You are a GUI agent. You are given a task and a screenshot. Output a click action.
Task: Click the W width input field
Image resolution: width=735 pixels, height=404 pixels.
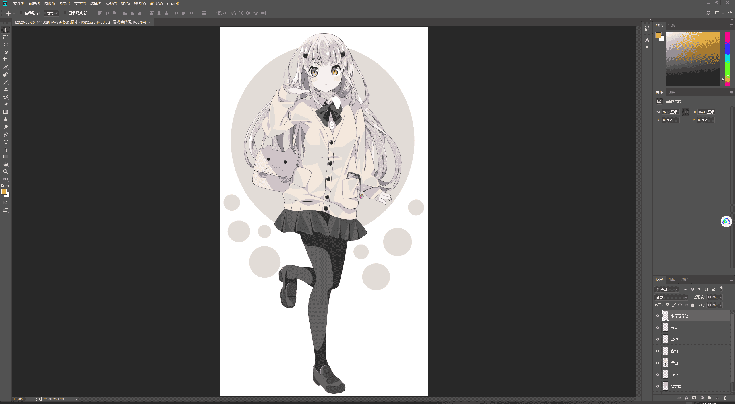click(670, 112)
